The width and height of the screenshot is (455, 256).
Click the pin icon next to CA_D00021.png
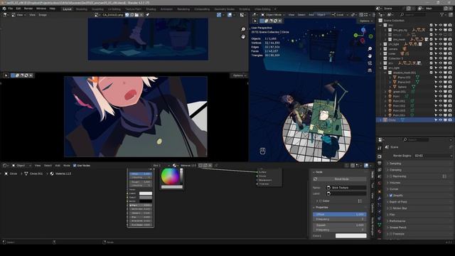[147, 15]
